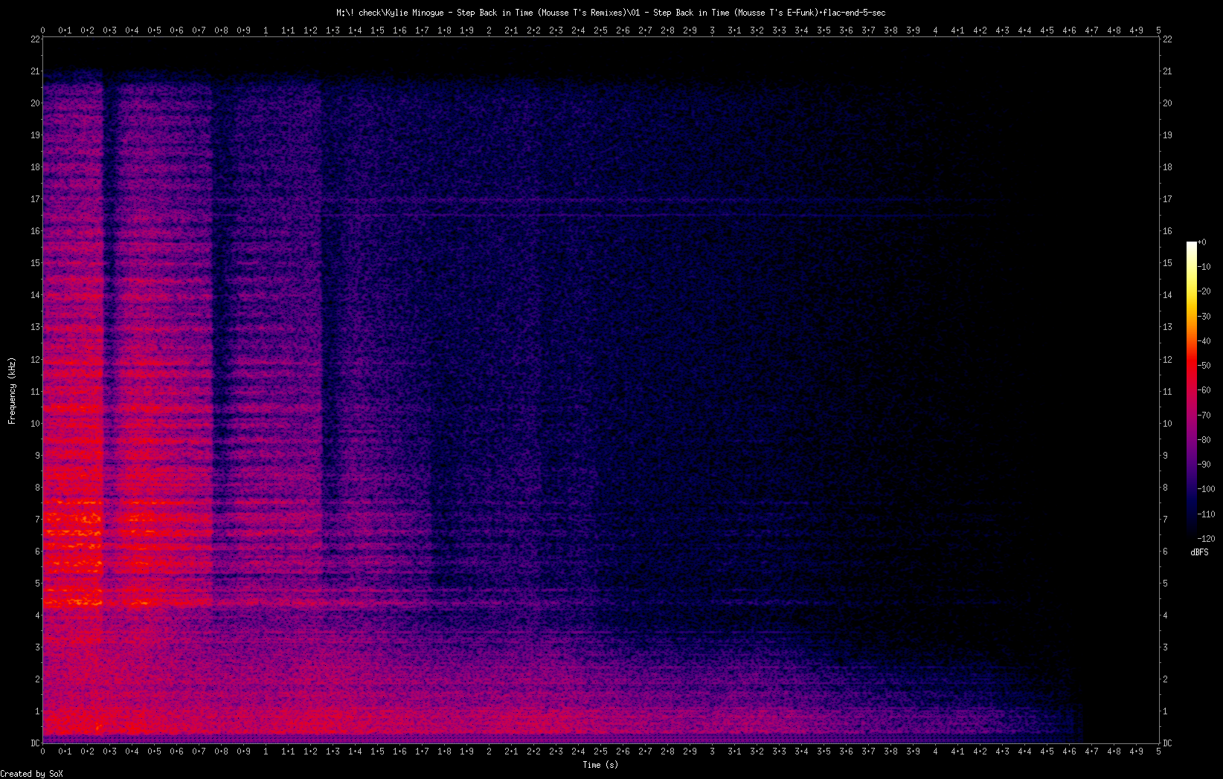Click the "-90" value on the dBFS scale
The width and height of the screenshot is (1223, 779).
point(1205,465)
